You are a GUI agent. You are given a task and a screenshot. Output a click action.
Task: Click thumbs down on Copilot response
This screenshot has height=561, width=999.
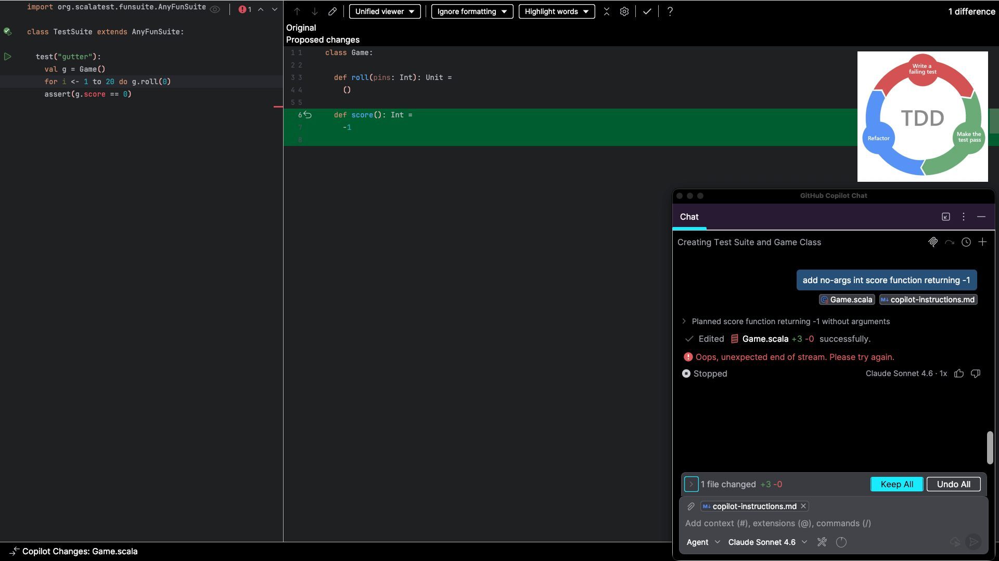976,373
